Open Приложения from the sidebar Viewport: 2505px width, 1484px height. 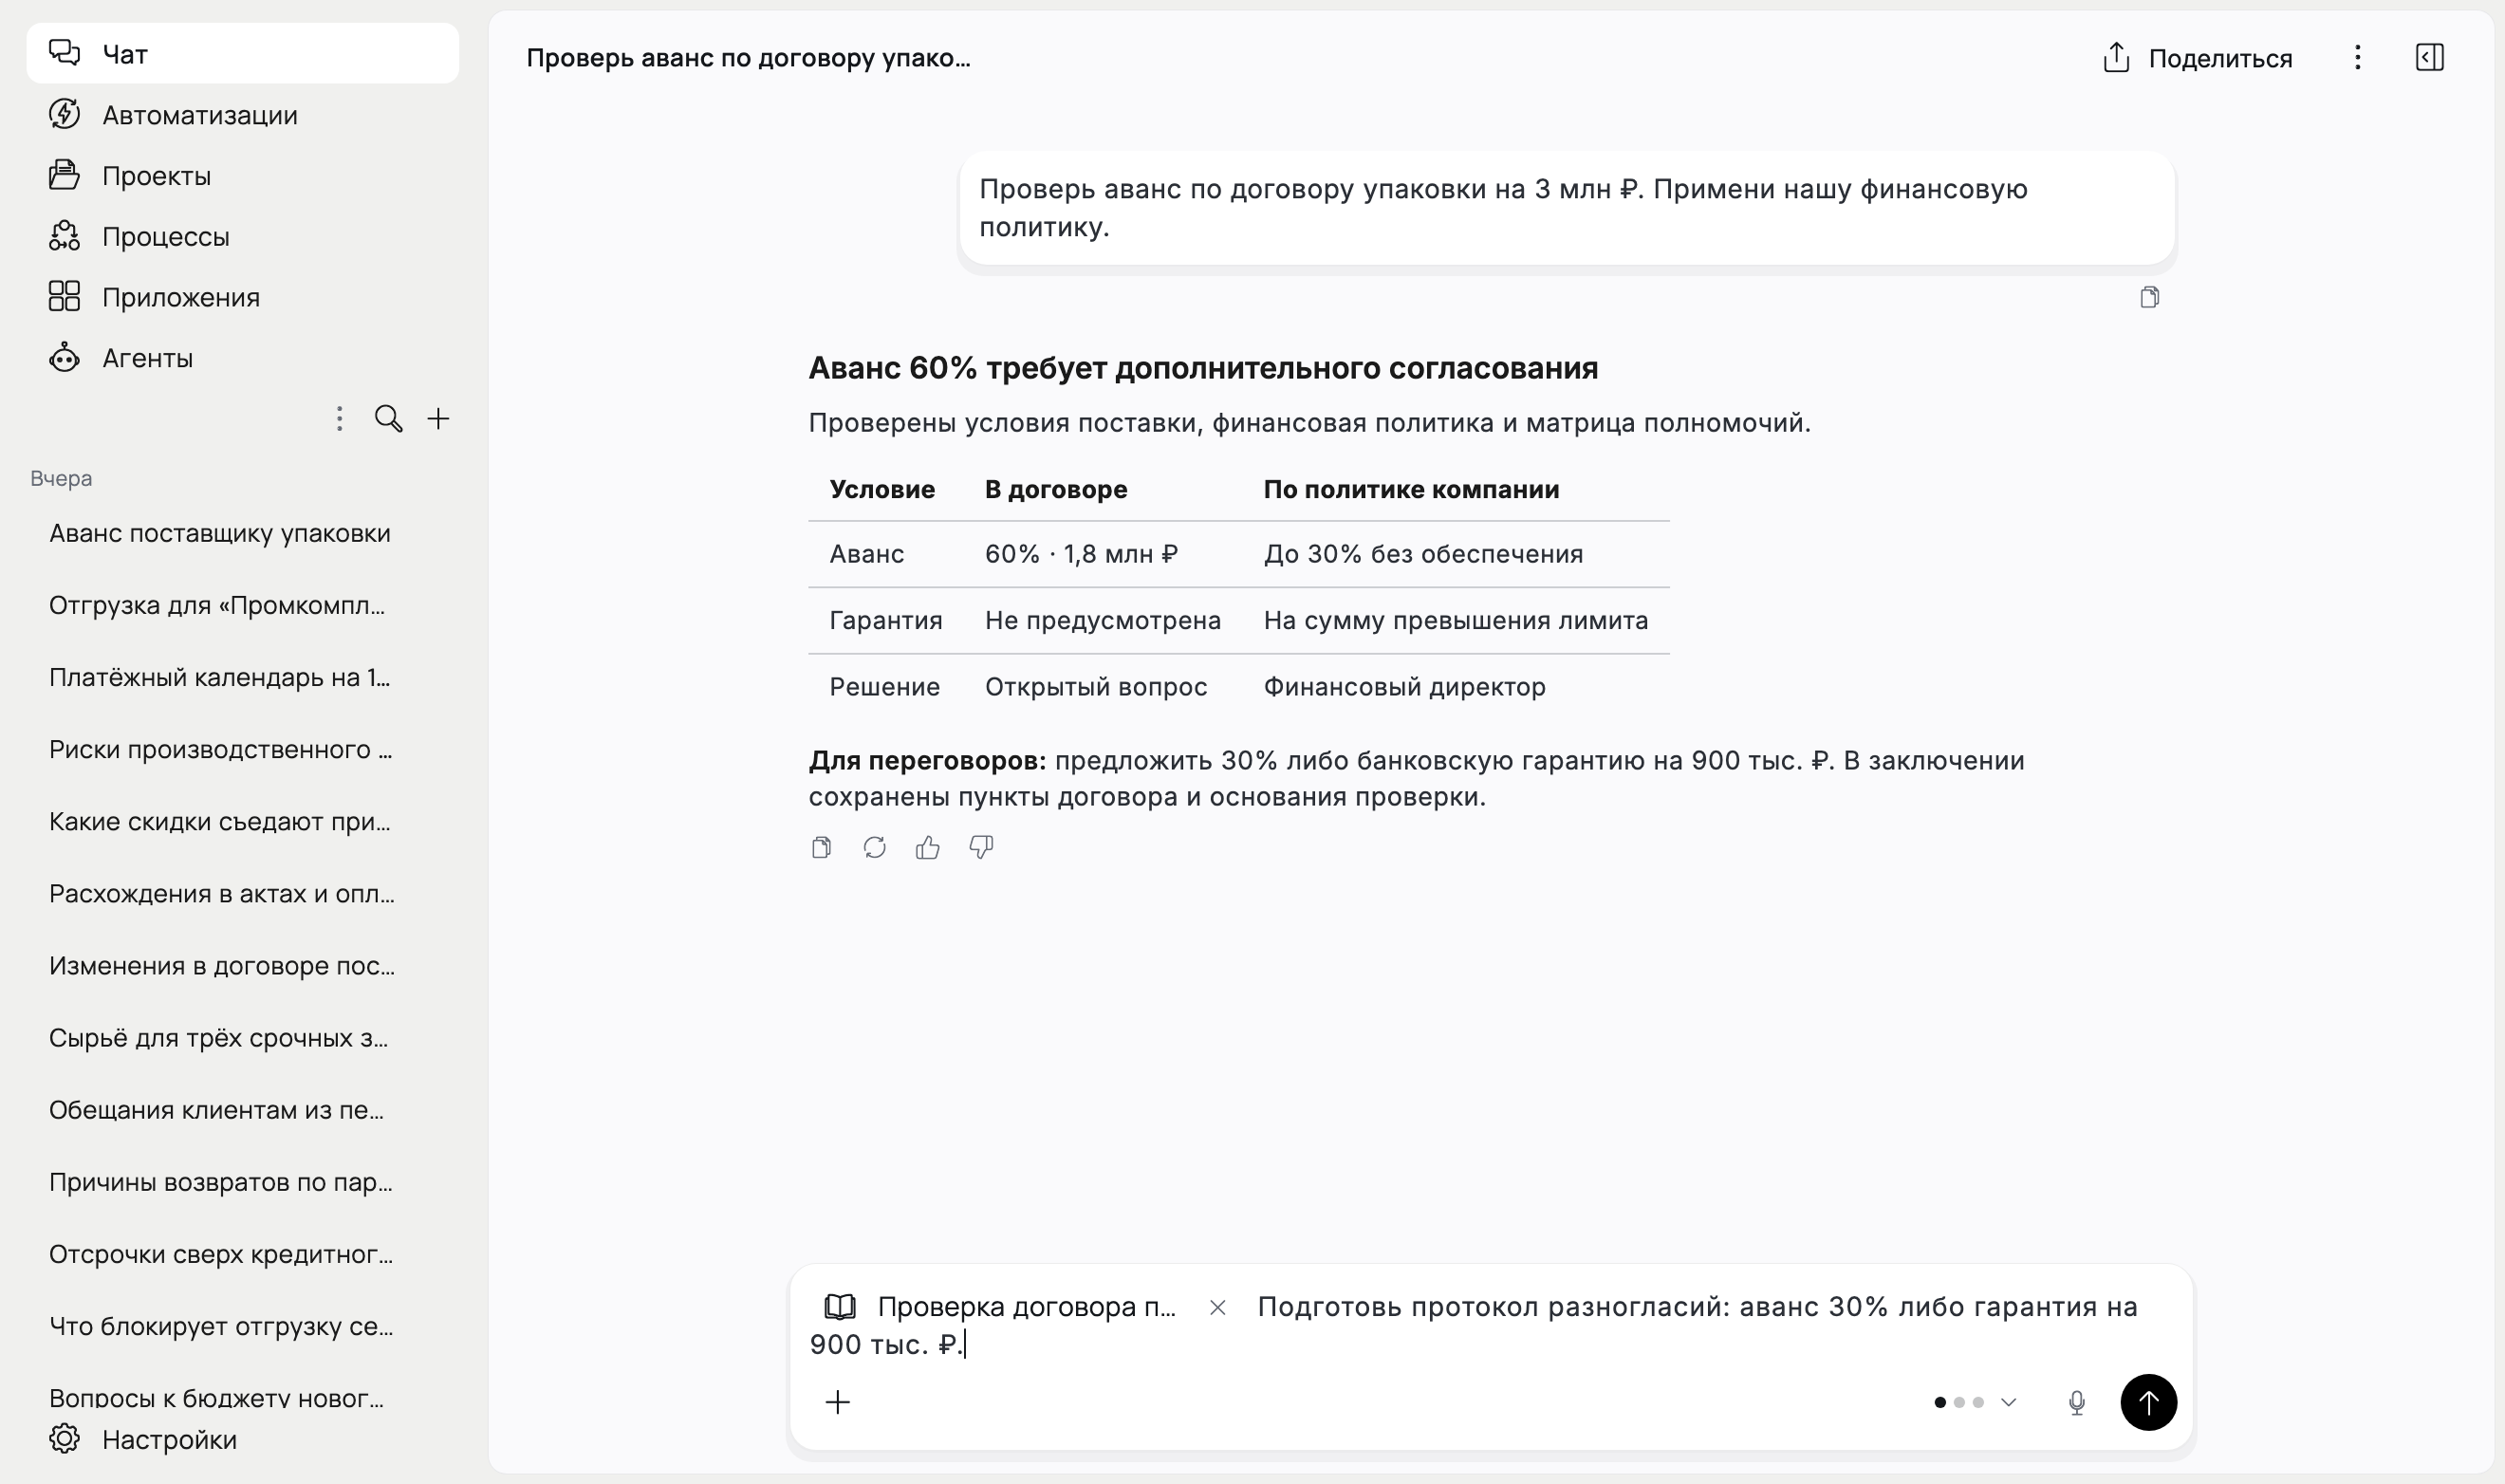pos(242,297)
